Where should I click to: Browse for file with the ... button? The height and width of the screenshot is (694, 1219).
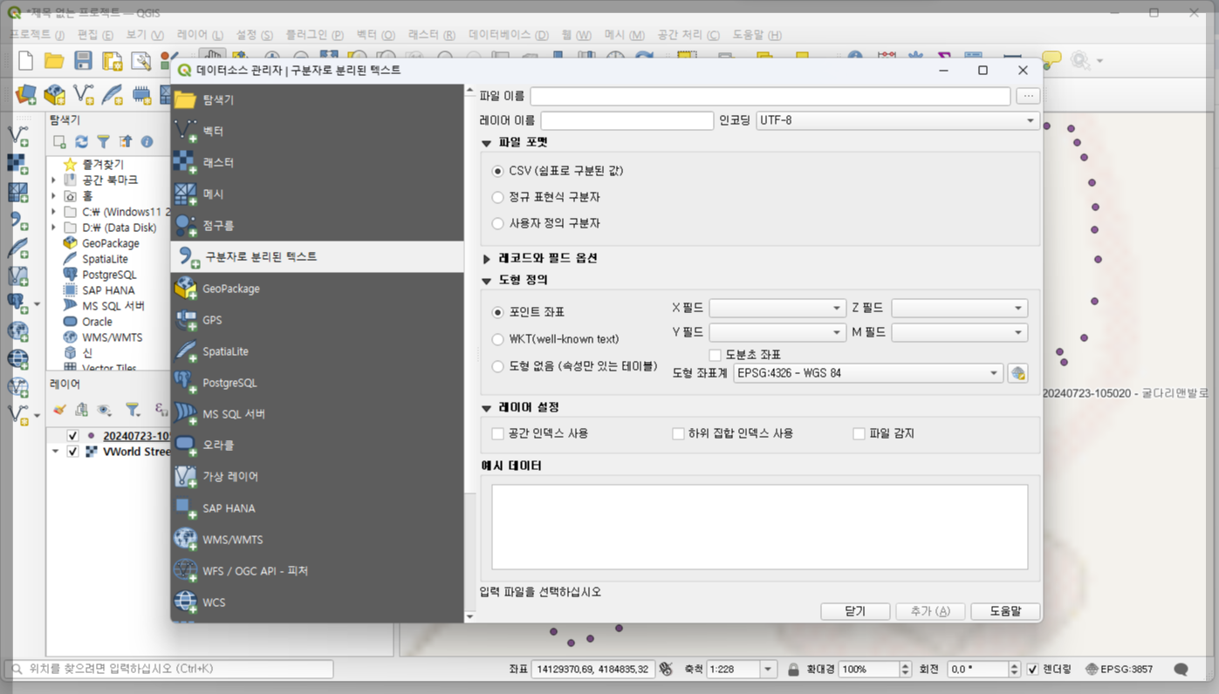pyautogui.click(x=1028, y=96)
